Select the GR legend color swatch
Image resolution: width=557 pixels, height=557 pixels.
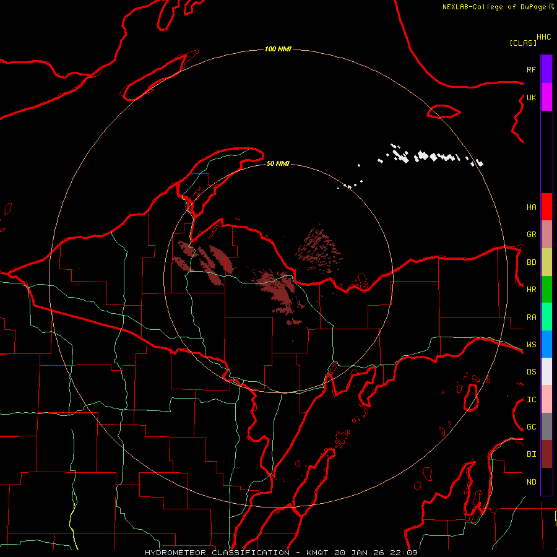(546, 234)
